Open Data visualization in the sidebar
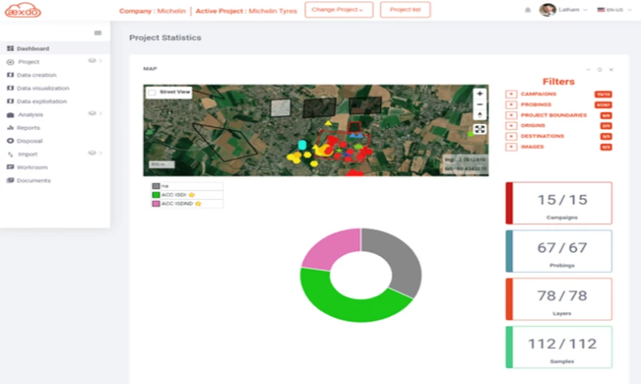The width and height of the screenshot is (641, 384). pyautogui.click(x=43, y=88)
